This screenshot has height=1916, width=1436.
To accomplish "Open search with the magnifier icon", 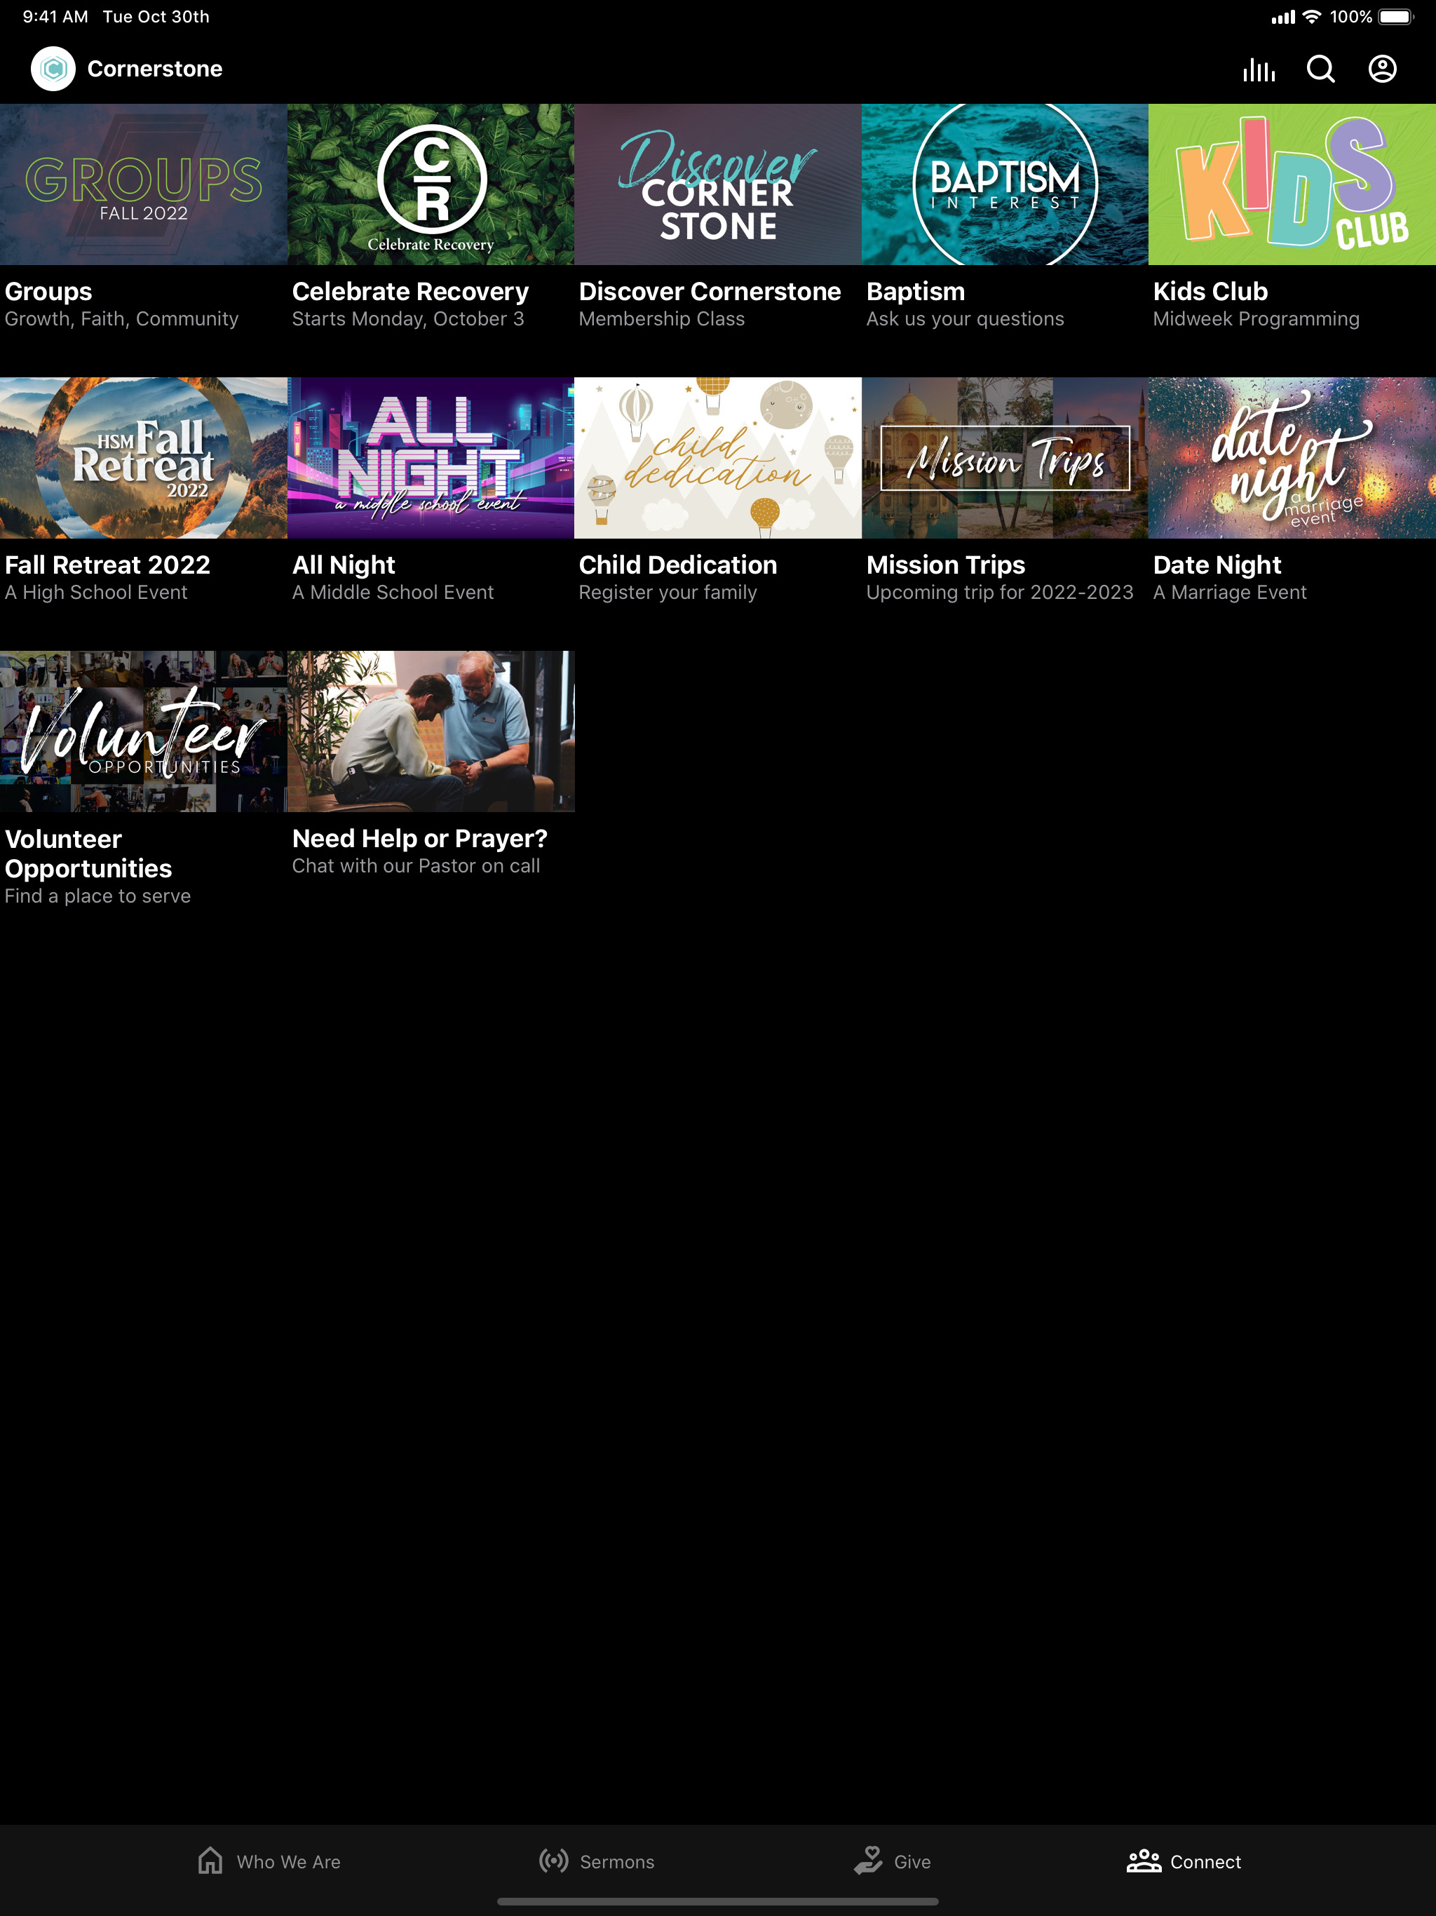I will pyautogui.click(x=1321, y=69).
